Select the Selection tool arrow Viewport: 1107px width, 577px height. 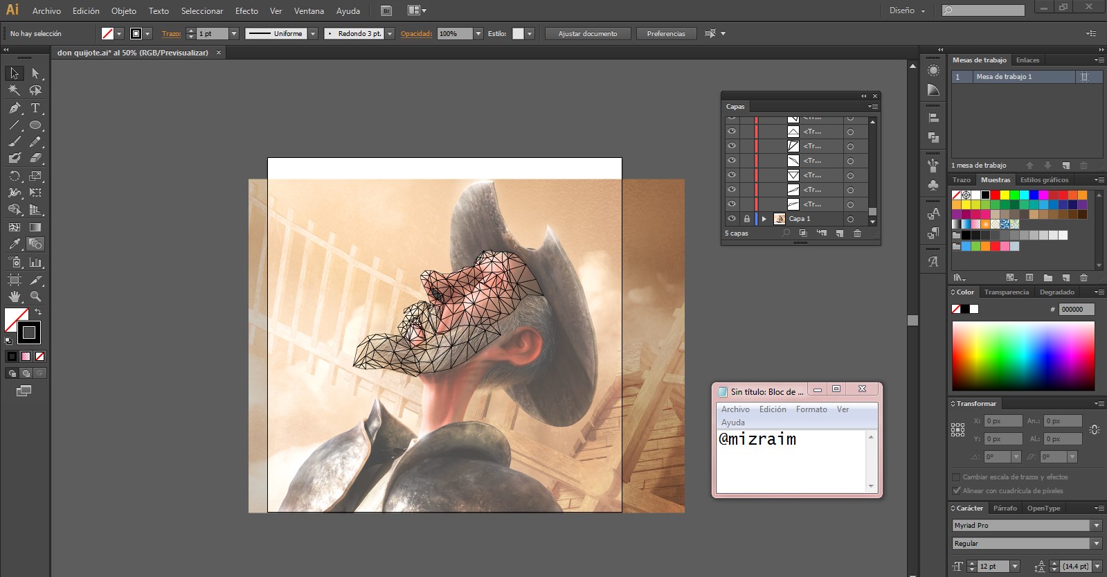tap(15, 73)
